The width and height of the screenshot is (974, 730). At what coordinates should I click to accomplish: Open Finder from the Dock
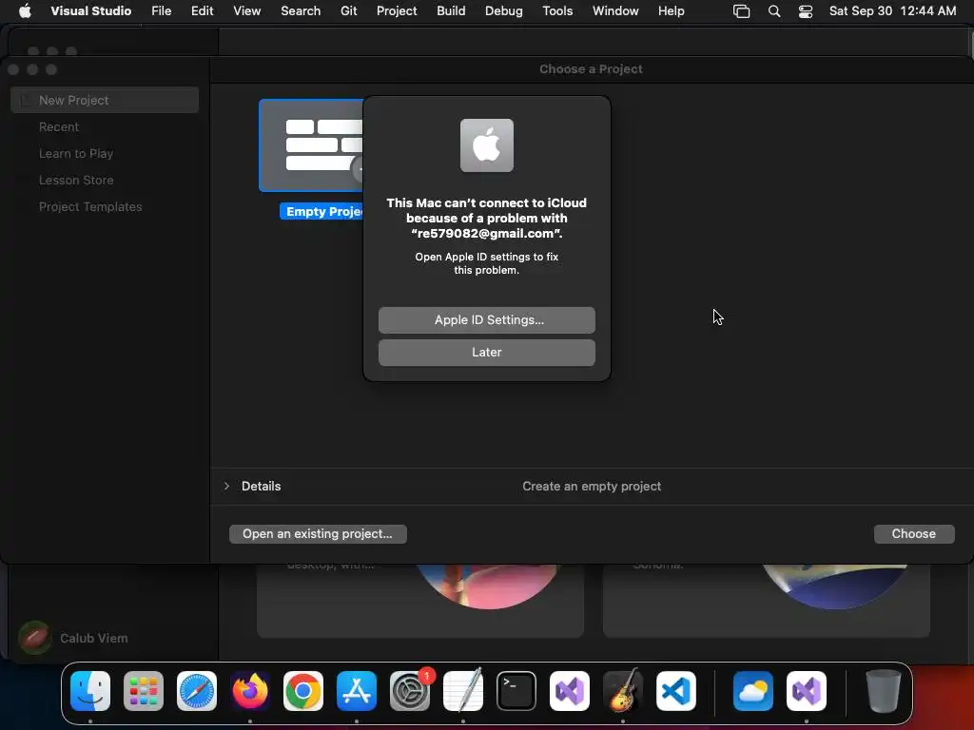tap(90, 691)
